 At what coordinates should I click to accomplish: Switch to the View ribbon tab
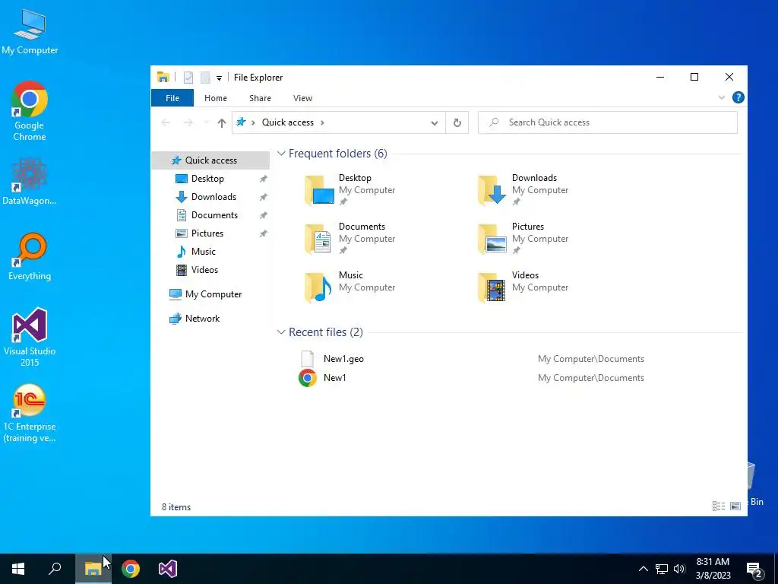tap(302, 98)
